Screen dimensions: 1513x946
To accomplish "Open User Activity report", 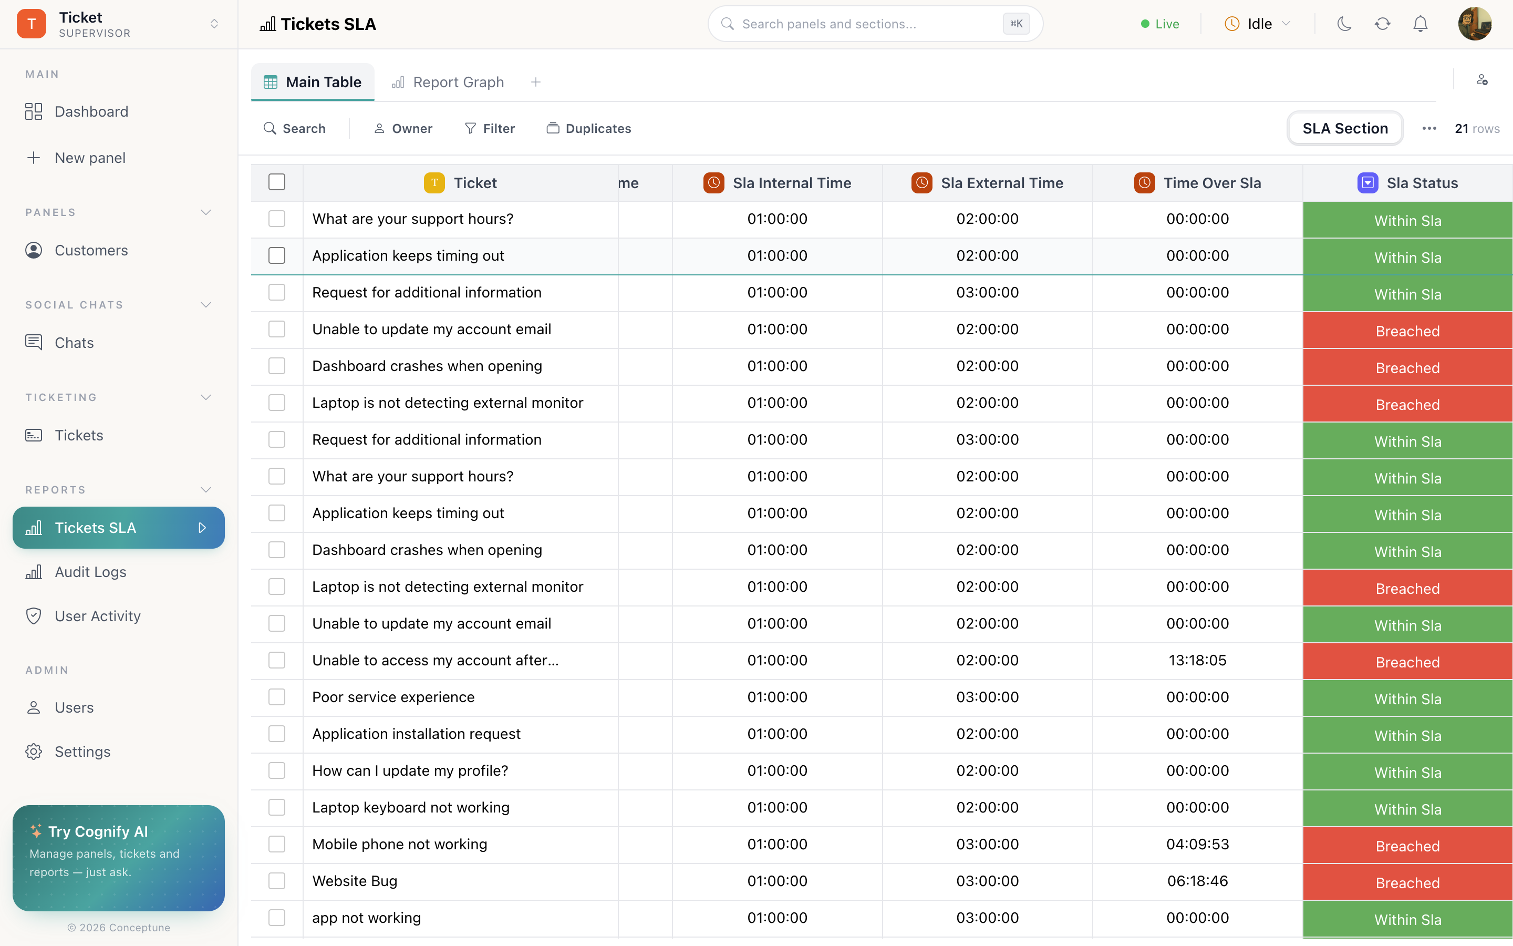I will pos(118,616).
